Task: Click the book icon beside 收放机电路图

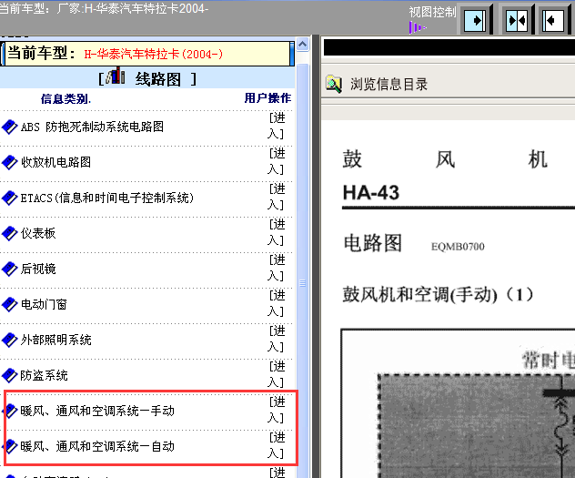Action: coord(10,163)
